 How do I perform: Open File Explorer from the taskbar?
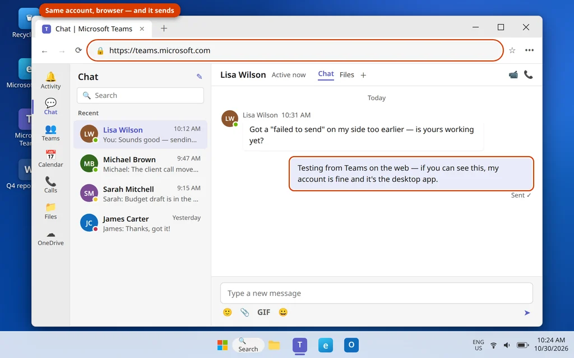tap(274, 345)
